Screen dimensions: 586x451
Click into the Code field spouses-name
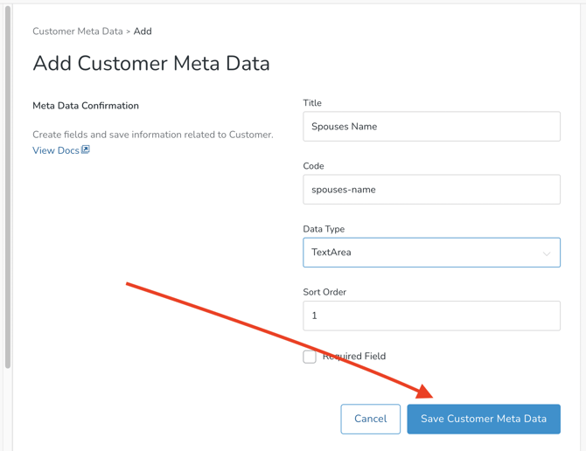(x=431, y=190)
